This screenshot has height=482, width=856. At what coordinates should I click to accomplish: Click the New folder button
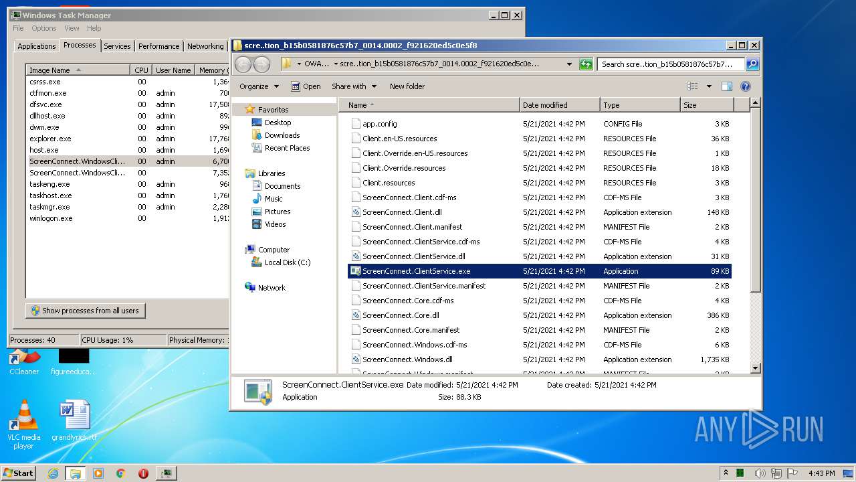pyautogui.click(x=407, y=86)
